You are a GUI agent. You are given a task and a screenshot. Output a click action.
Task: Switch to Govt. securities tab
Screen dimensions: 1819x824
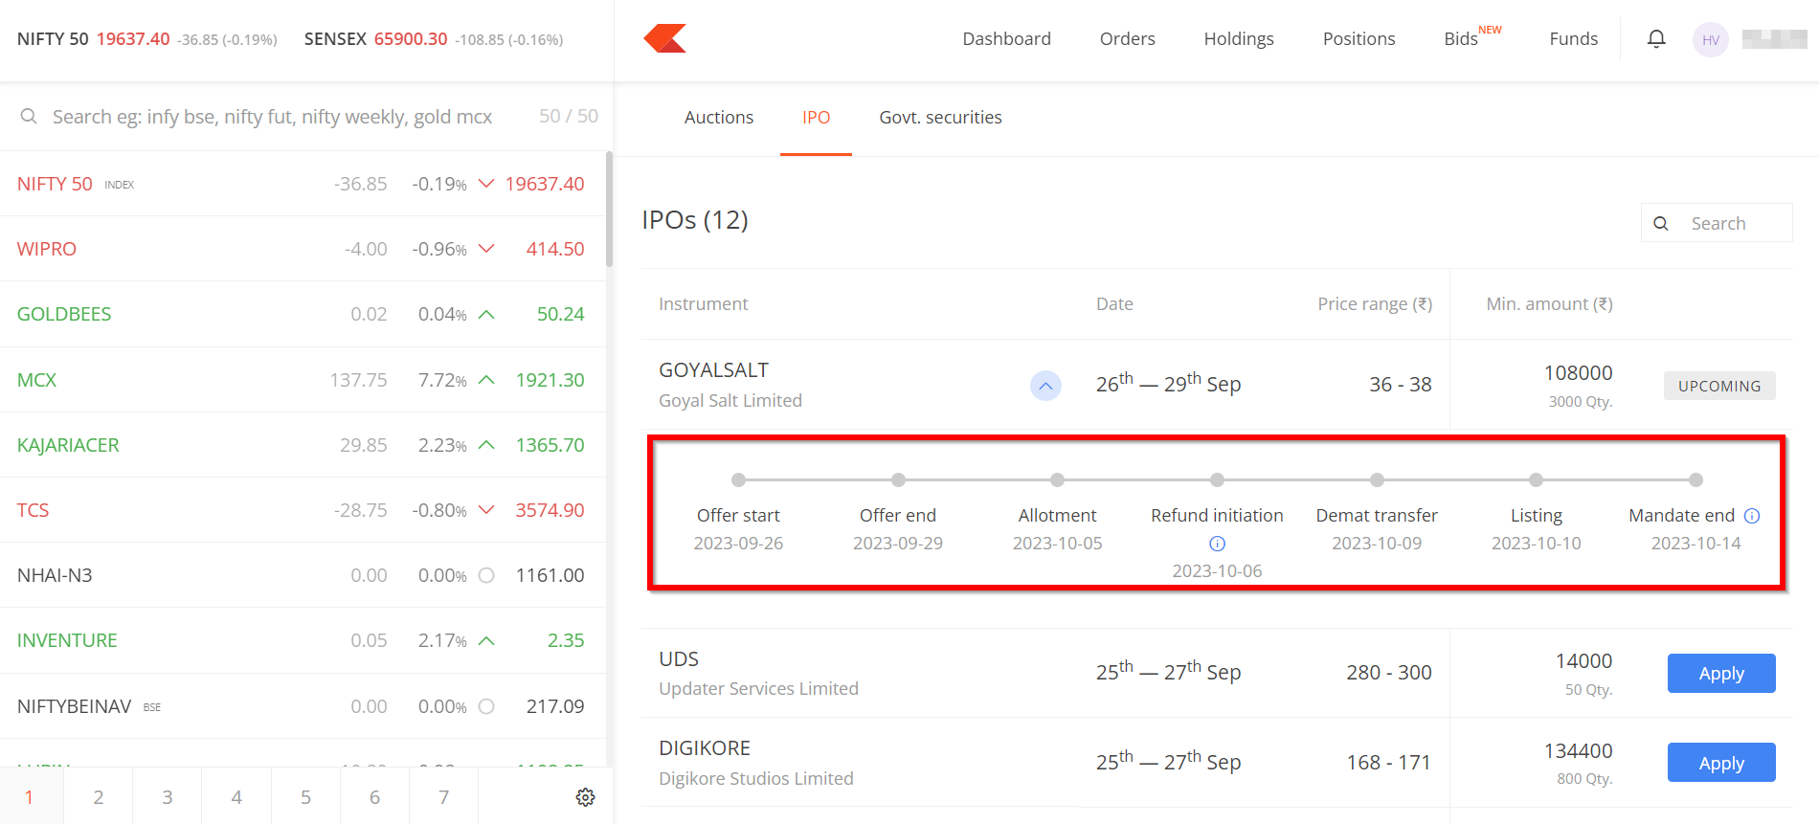coord(940,118)
